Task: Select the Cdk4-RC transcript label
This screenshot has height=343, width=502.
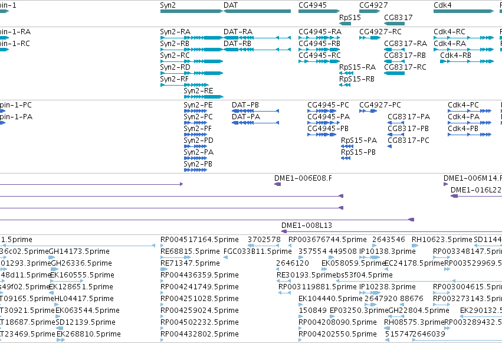Action: pyautogui.click(x=449, y=32)
